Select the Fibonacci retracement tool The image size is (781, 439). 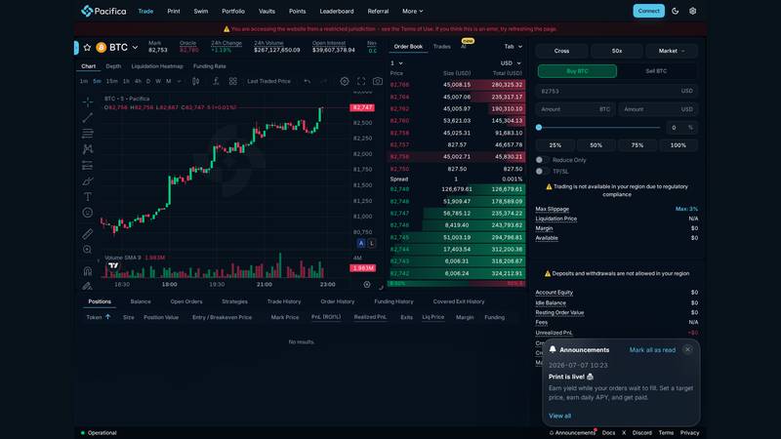88,134
